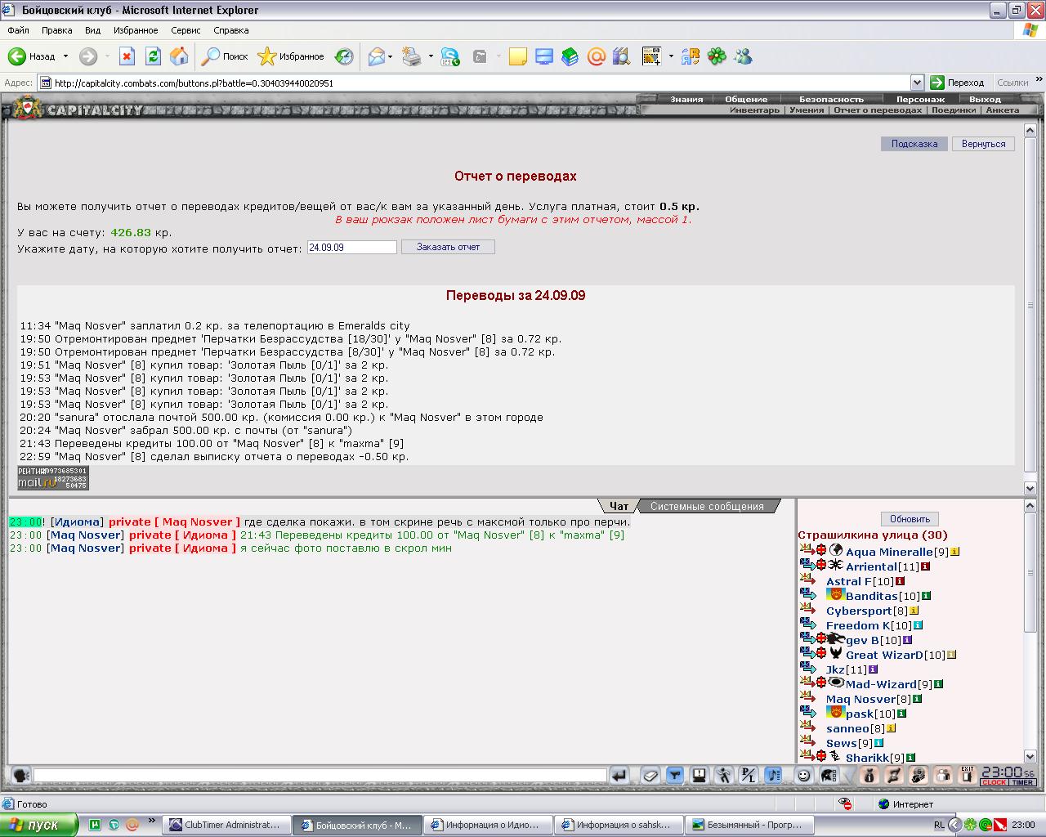Toggle the P/L translit icon
Screen dimensions: 1046x837
749,775
